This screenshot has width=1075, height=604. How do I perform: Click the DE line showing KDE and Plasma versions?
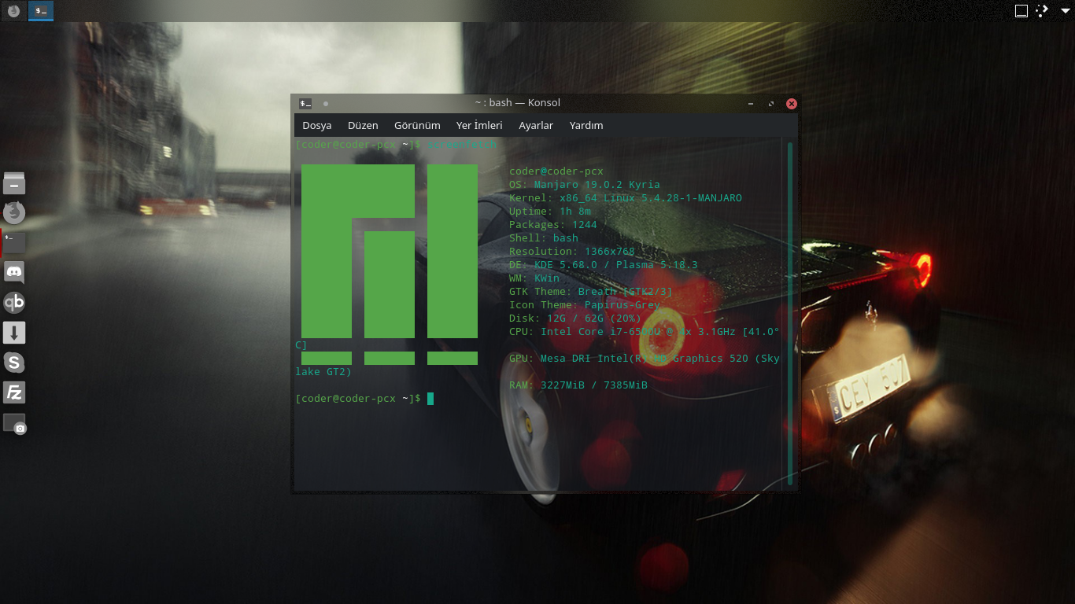(604, 265)
